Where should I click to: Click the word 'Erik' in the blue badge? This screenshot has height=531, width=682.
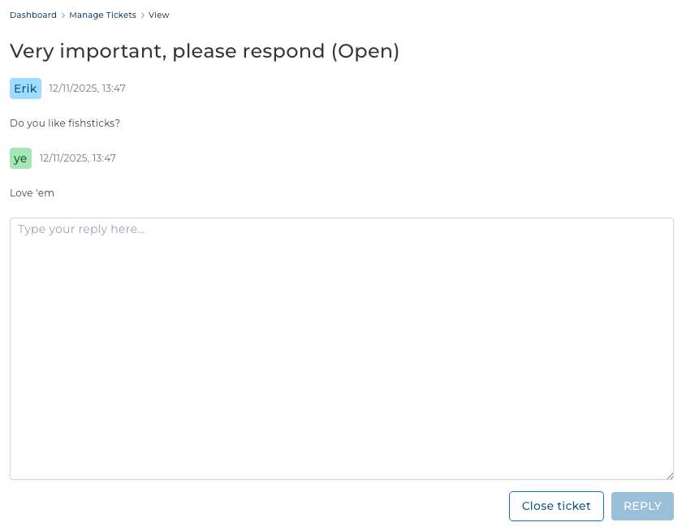pyautogui.click(x=25, y=88)
